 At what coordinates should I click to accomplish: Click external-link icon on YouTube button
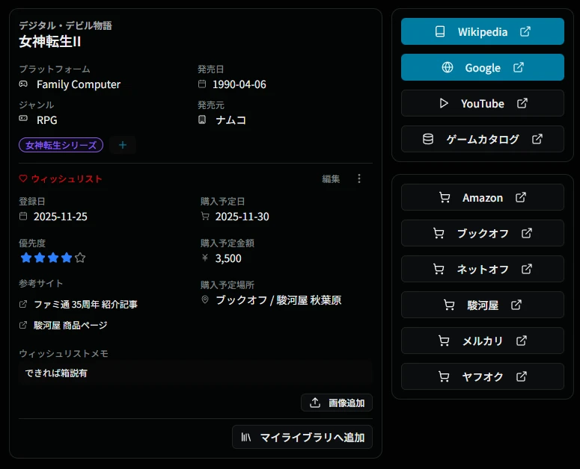tap(522, 103)
